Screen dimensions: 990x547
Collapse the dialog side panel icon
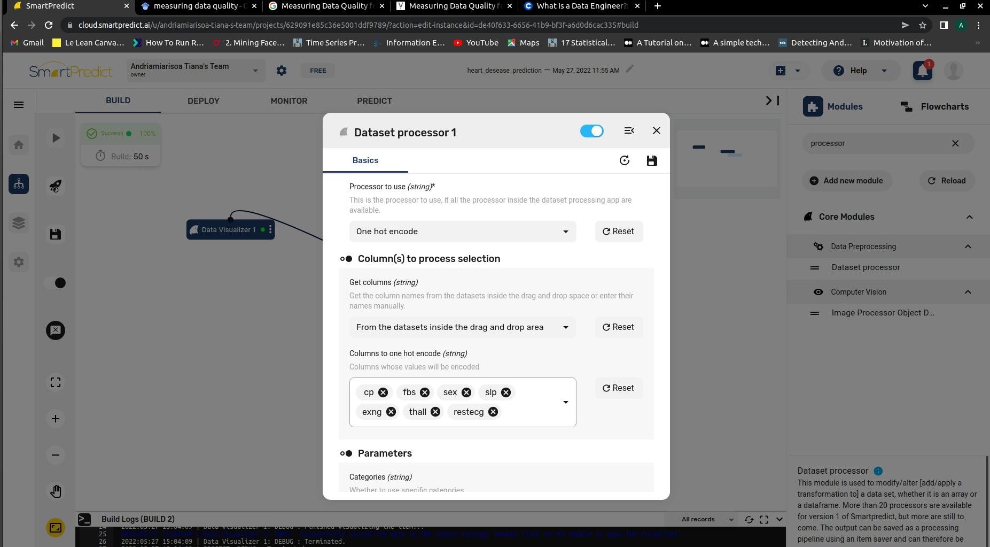coord(629,130)
